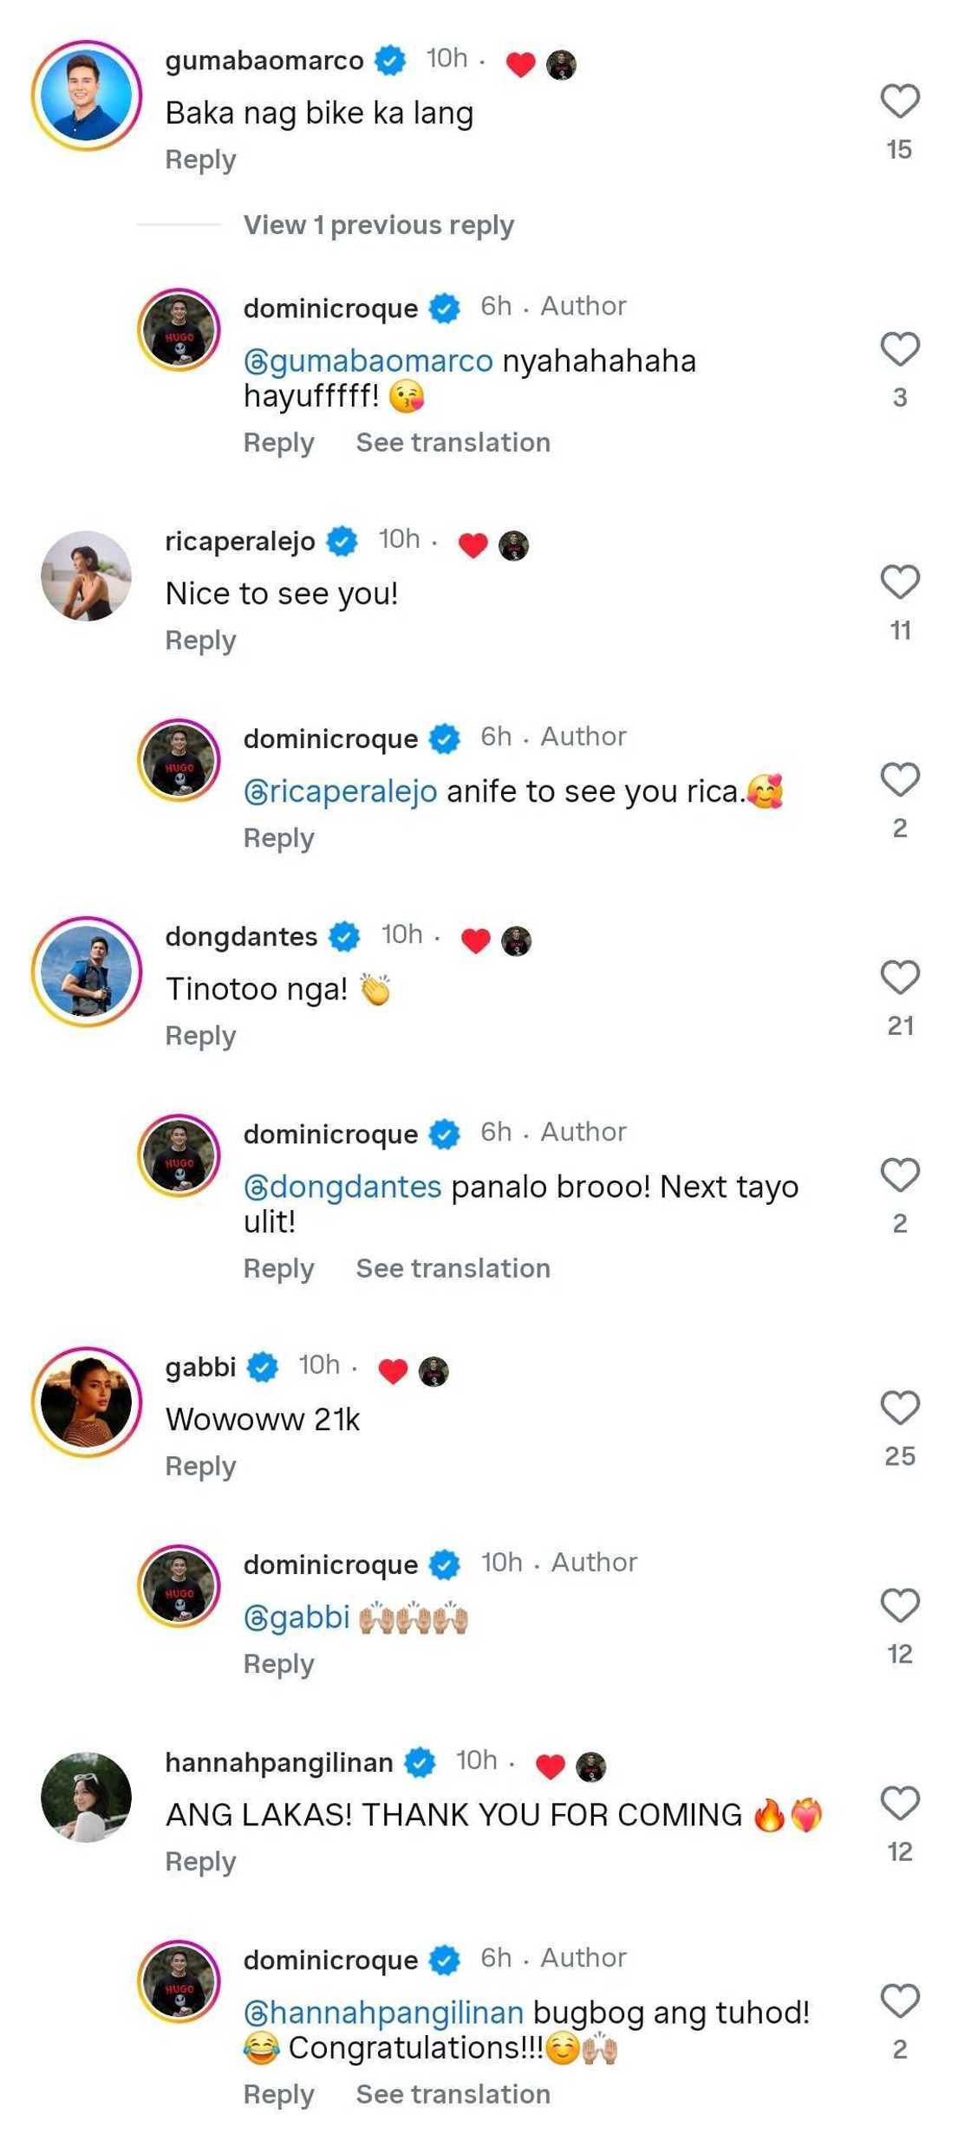The height and width of the screenshot is (2147, 971).
Task: Open hannahpangilinan's profile picture
Action: 86,1797
